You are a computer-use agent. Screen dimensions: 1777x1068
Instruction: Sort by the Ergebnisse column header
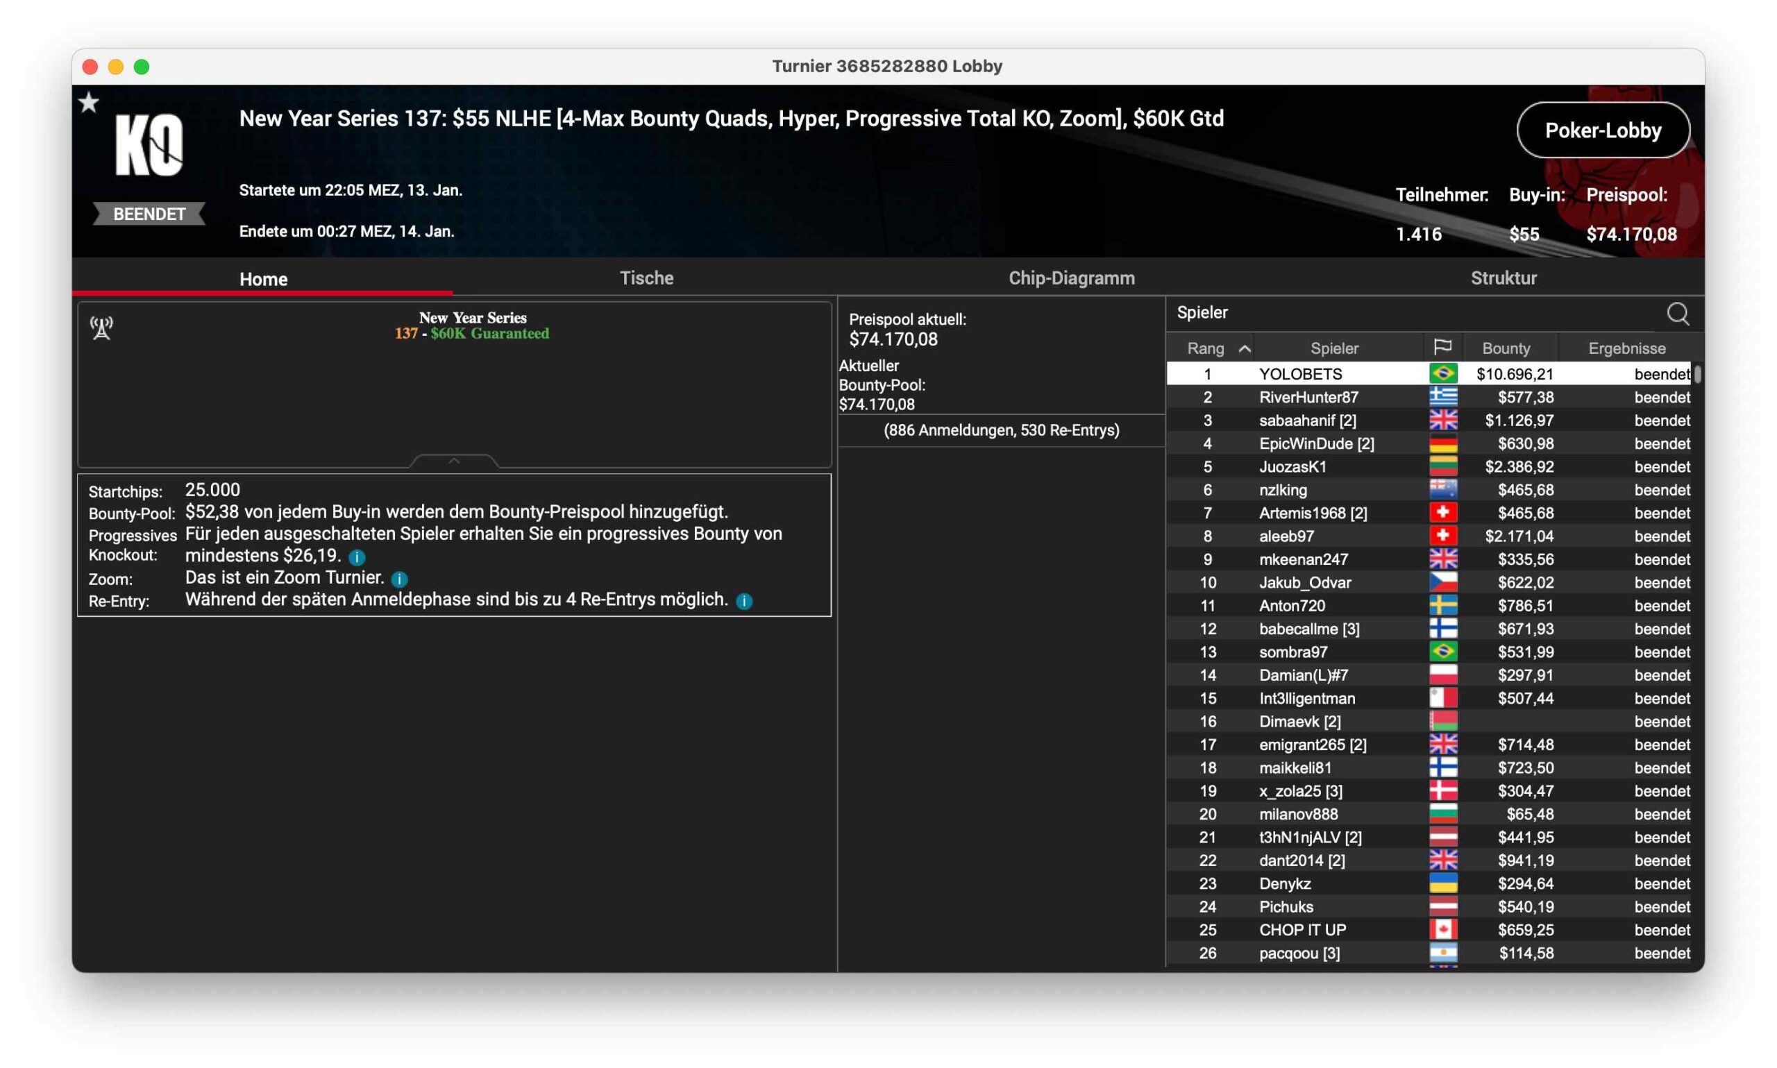1626,348
